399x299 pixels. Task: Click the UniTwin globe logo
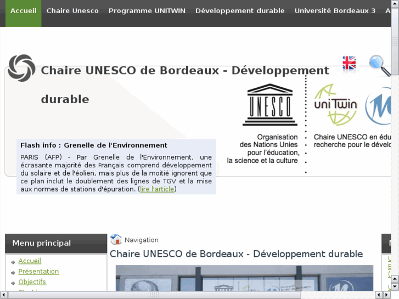[x=335, y=104]
